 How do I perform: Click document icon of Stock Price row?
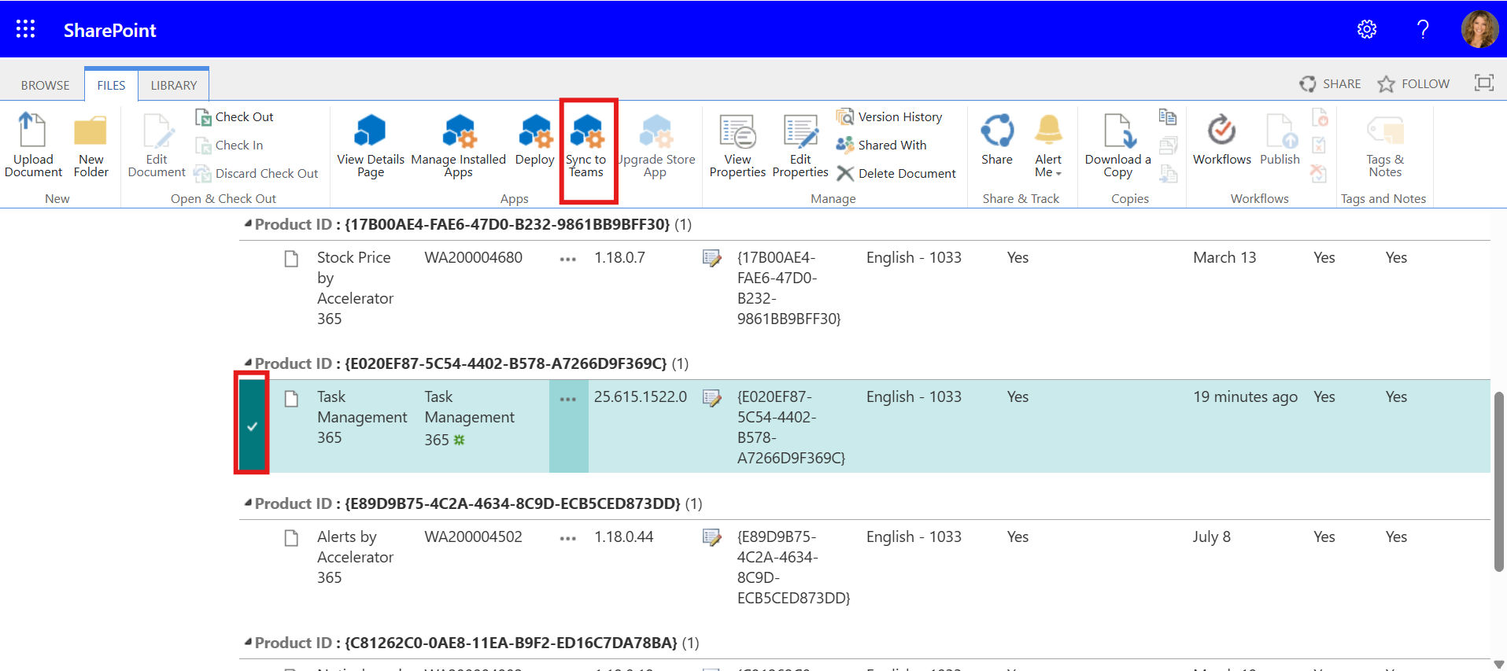[291, 259]
